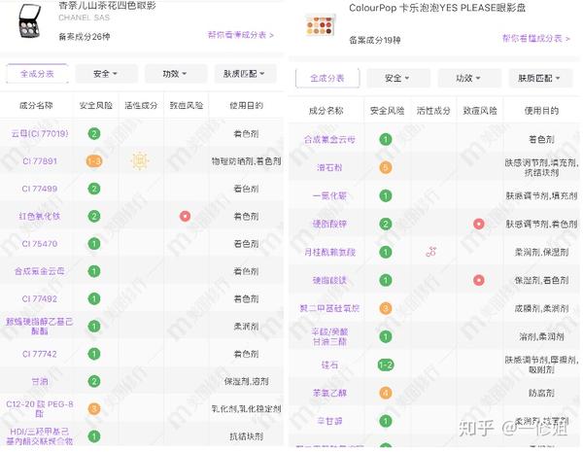Click safety badge 1 for CI 75470
The image size is (583, 452).
[94, 244]
